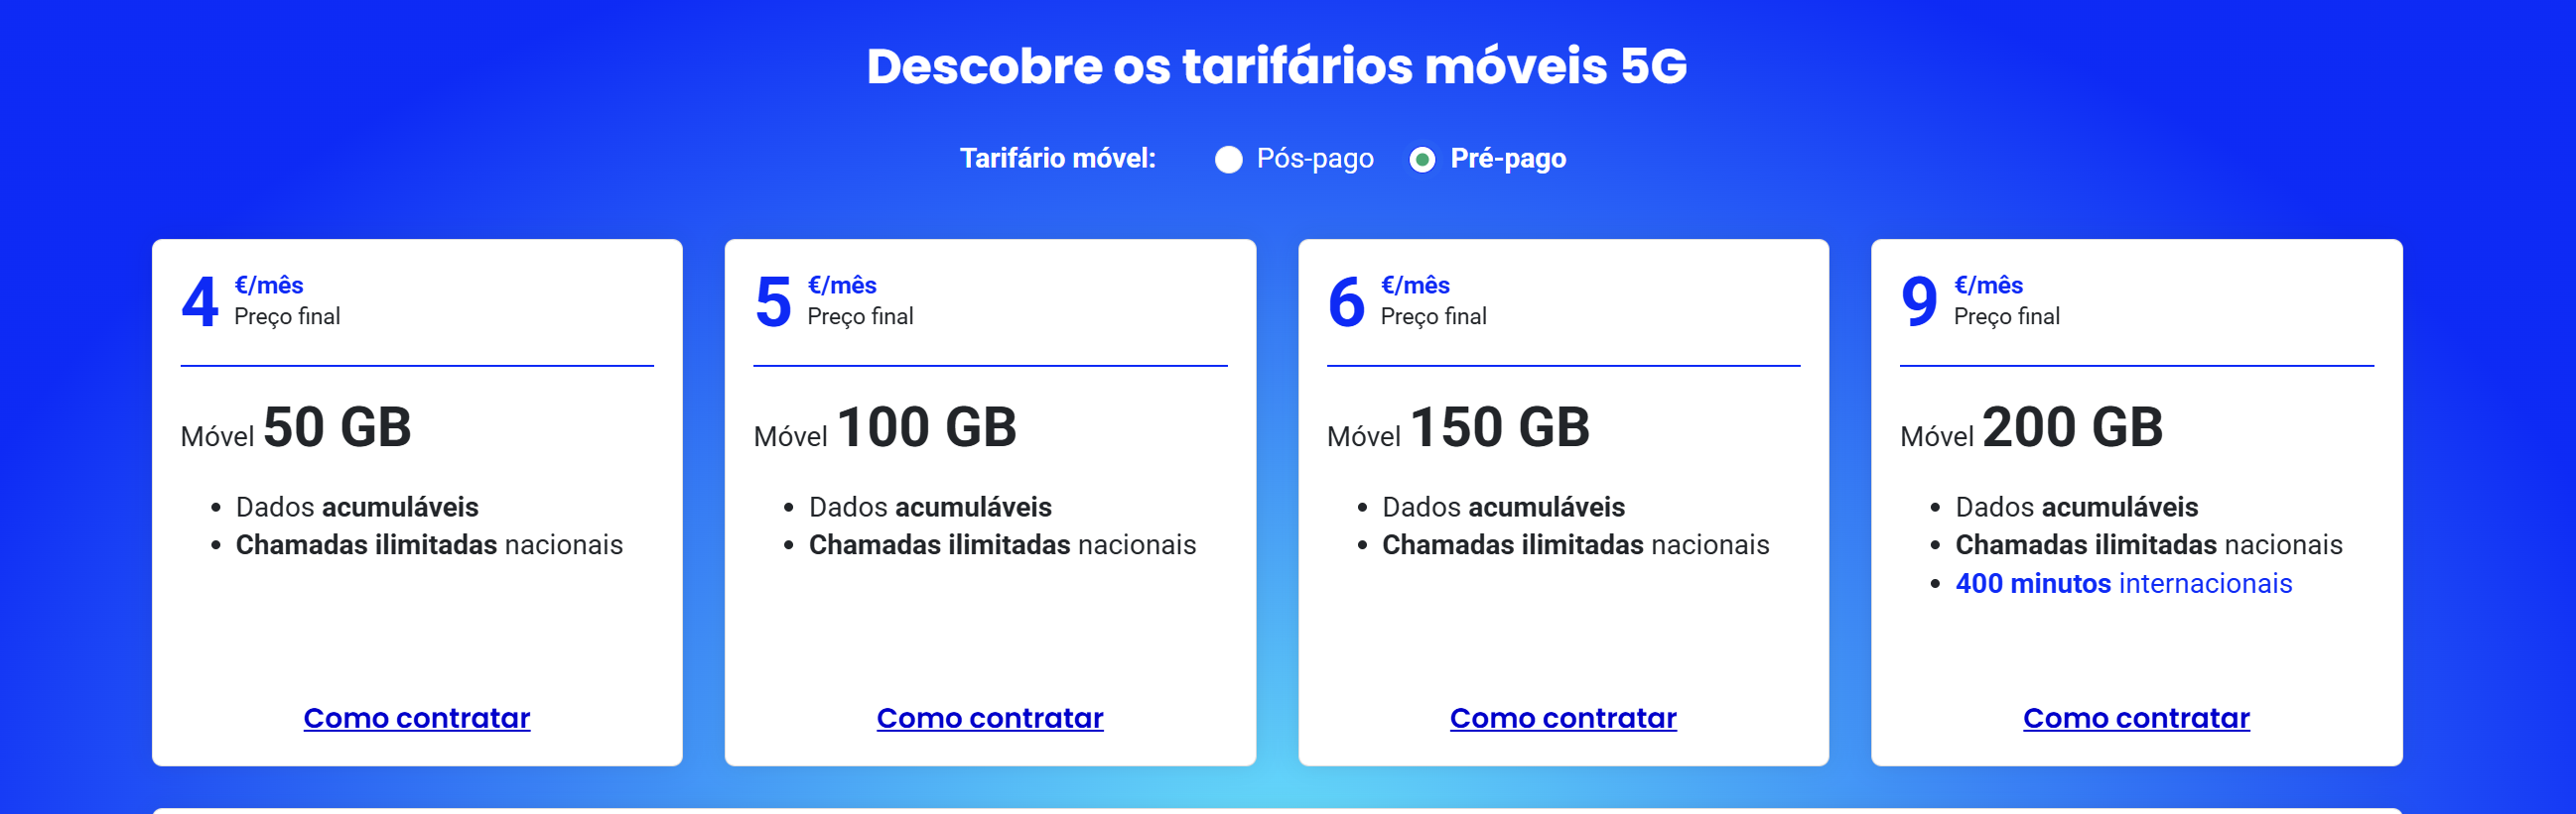
Task: Click the Móvel 50 GB heading
Action: (296, 428)
